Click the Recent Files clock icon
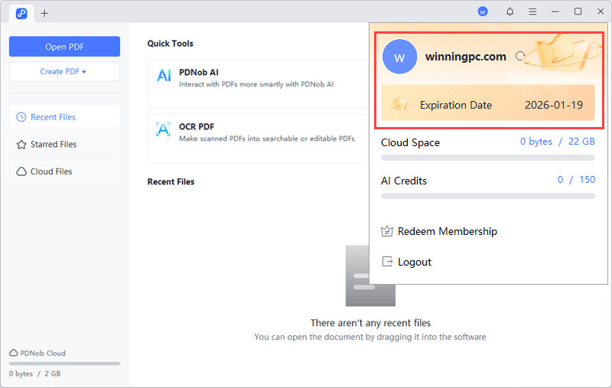The width and height of the screenshot is (612, 388). [21, 117]
